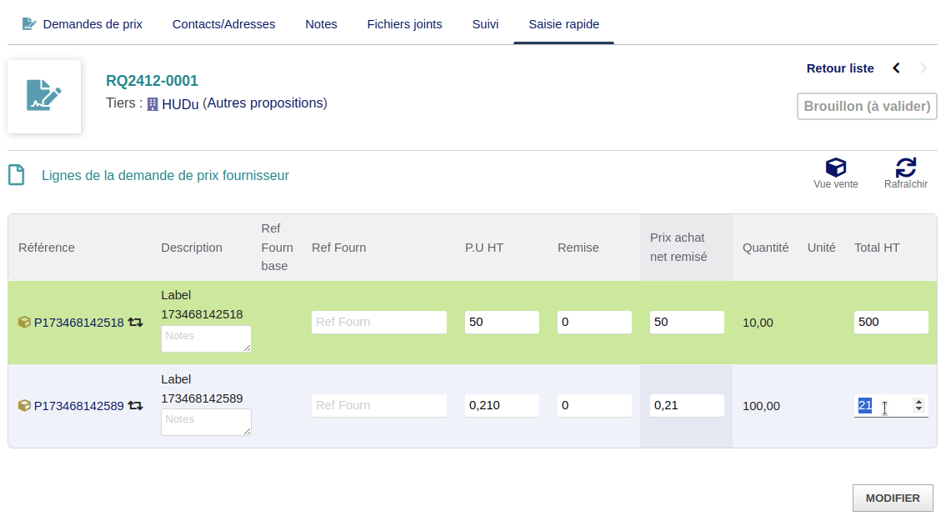The width and height of the screenshot is (946, 521).
Task: Click the Retour liste link
Action: pos(839,68)
